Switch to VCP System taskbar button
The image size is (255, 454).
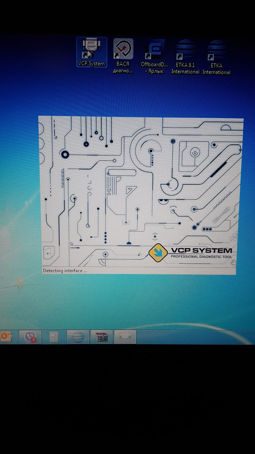tap(125, 337)
